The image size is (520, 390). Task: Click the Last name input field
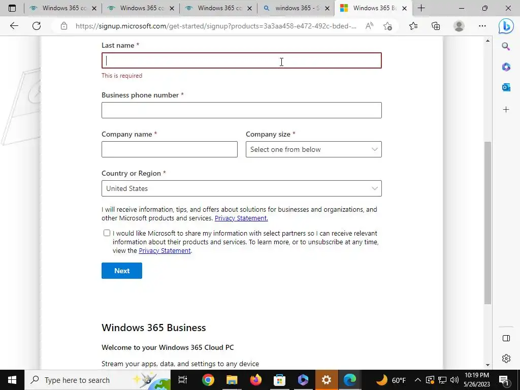point(241,61)
